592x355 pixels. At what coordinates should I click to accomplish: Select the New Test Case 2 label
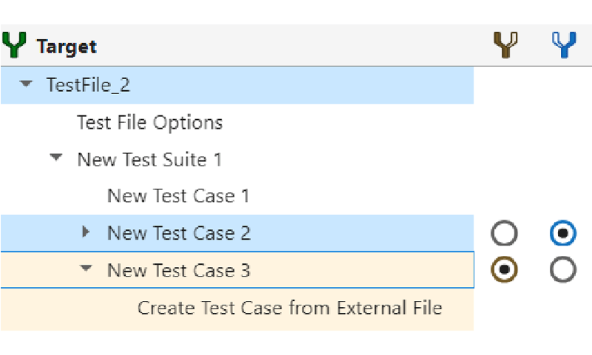(178, 233)
